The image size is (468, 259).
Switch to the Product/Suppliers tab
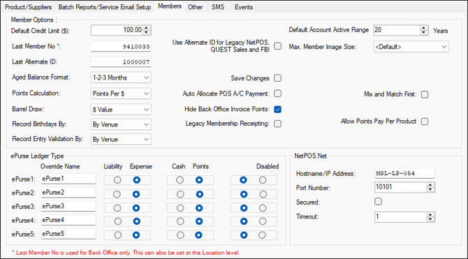28,7
